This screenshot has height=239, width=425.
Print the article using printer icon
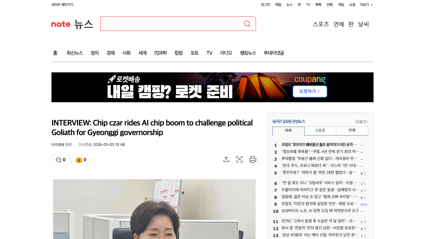coord(253,159)
